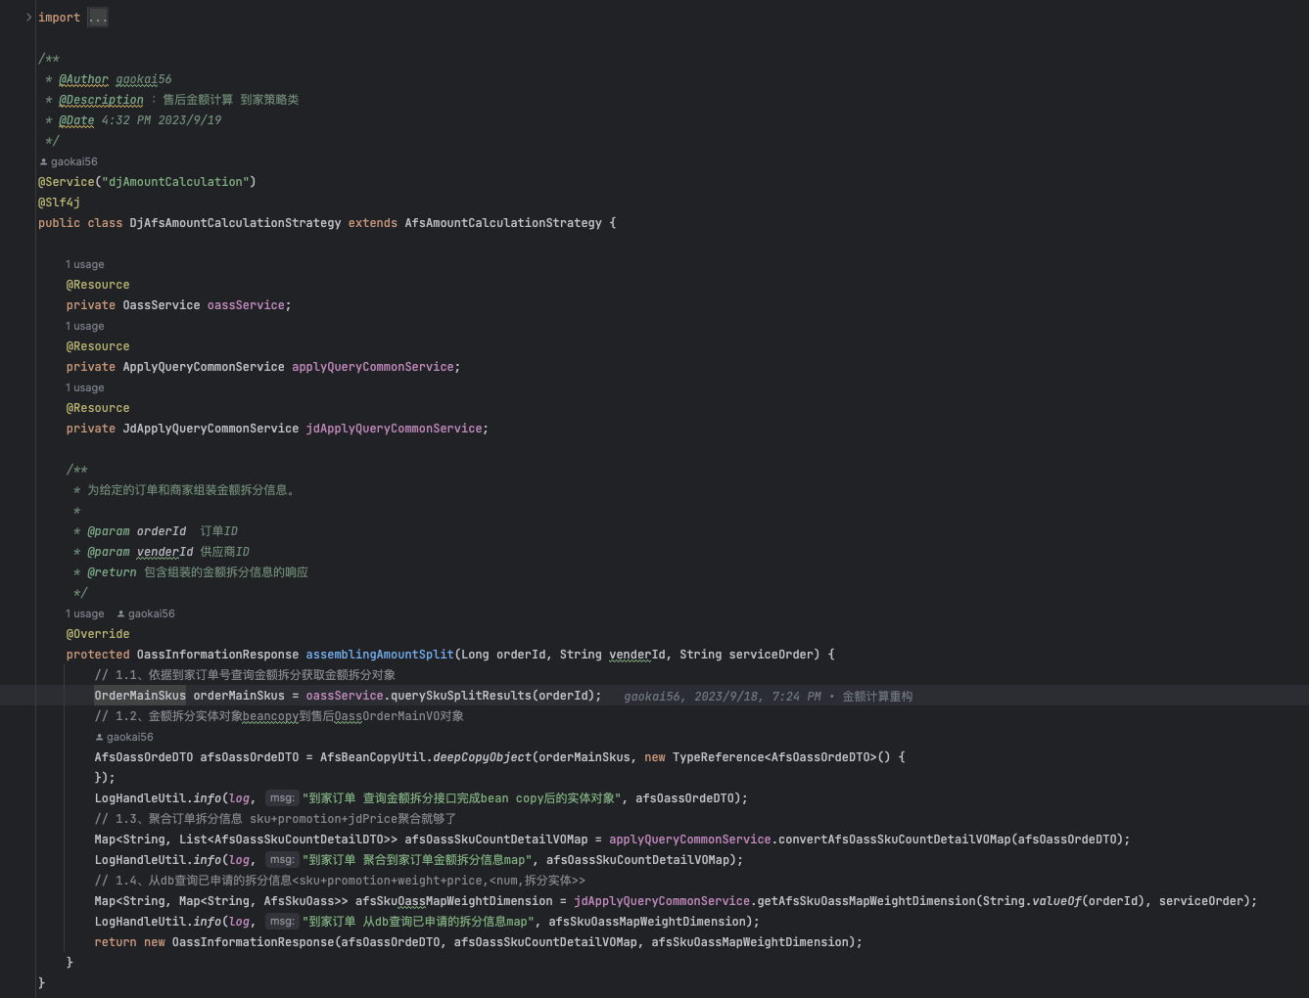This screenshot has width=1309, height=998.
Task: Click the highlighted OrderMainSkus type
Action: pos(140,696)
